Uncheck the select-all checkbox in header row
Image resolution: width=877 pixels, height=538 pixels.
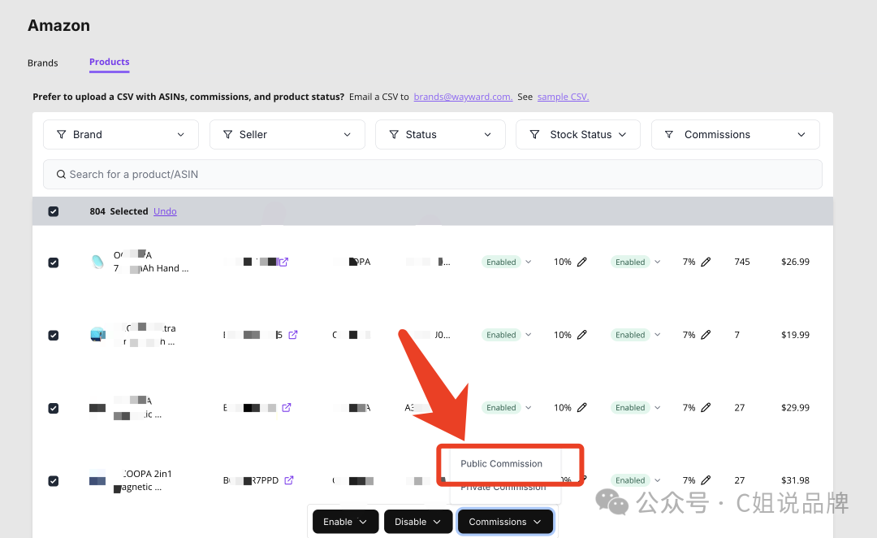point(54,211)
